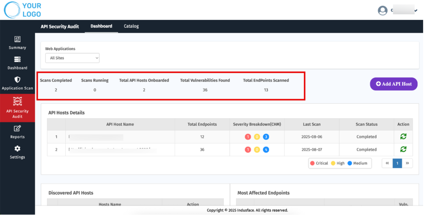Switch to the Catalog tab
This screenshot has height=215, width=424.
(131, 26)
